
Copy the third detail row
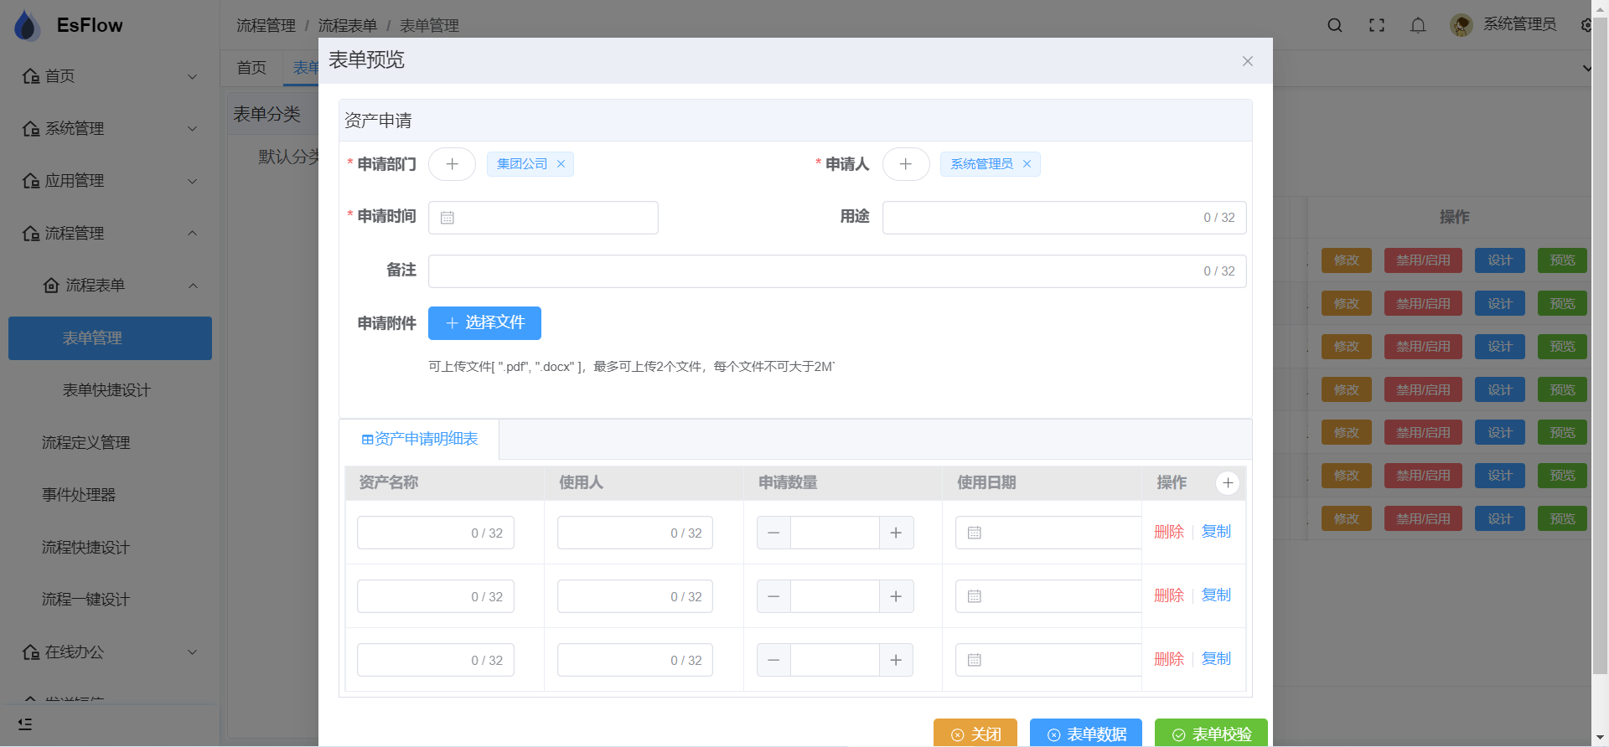pos(1216,659)
